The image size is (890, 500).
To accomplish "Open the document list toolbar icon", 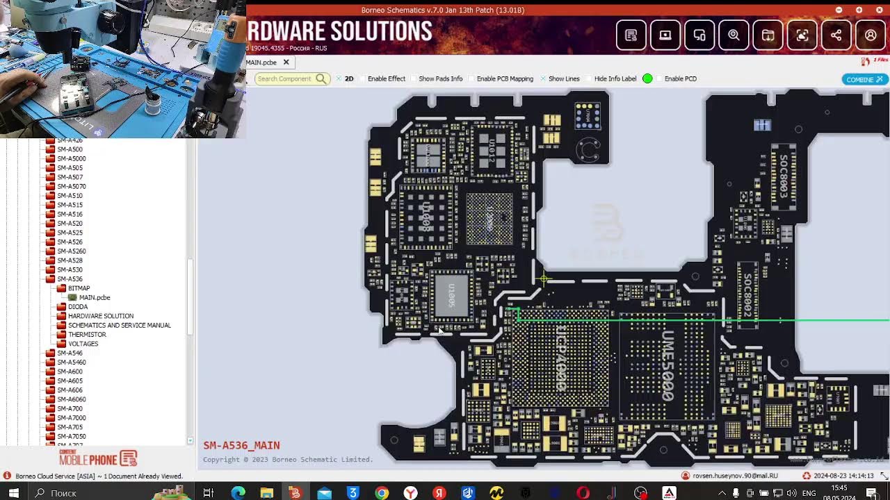I will click(631, 35).
